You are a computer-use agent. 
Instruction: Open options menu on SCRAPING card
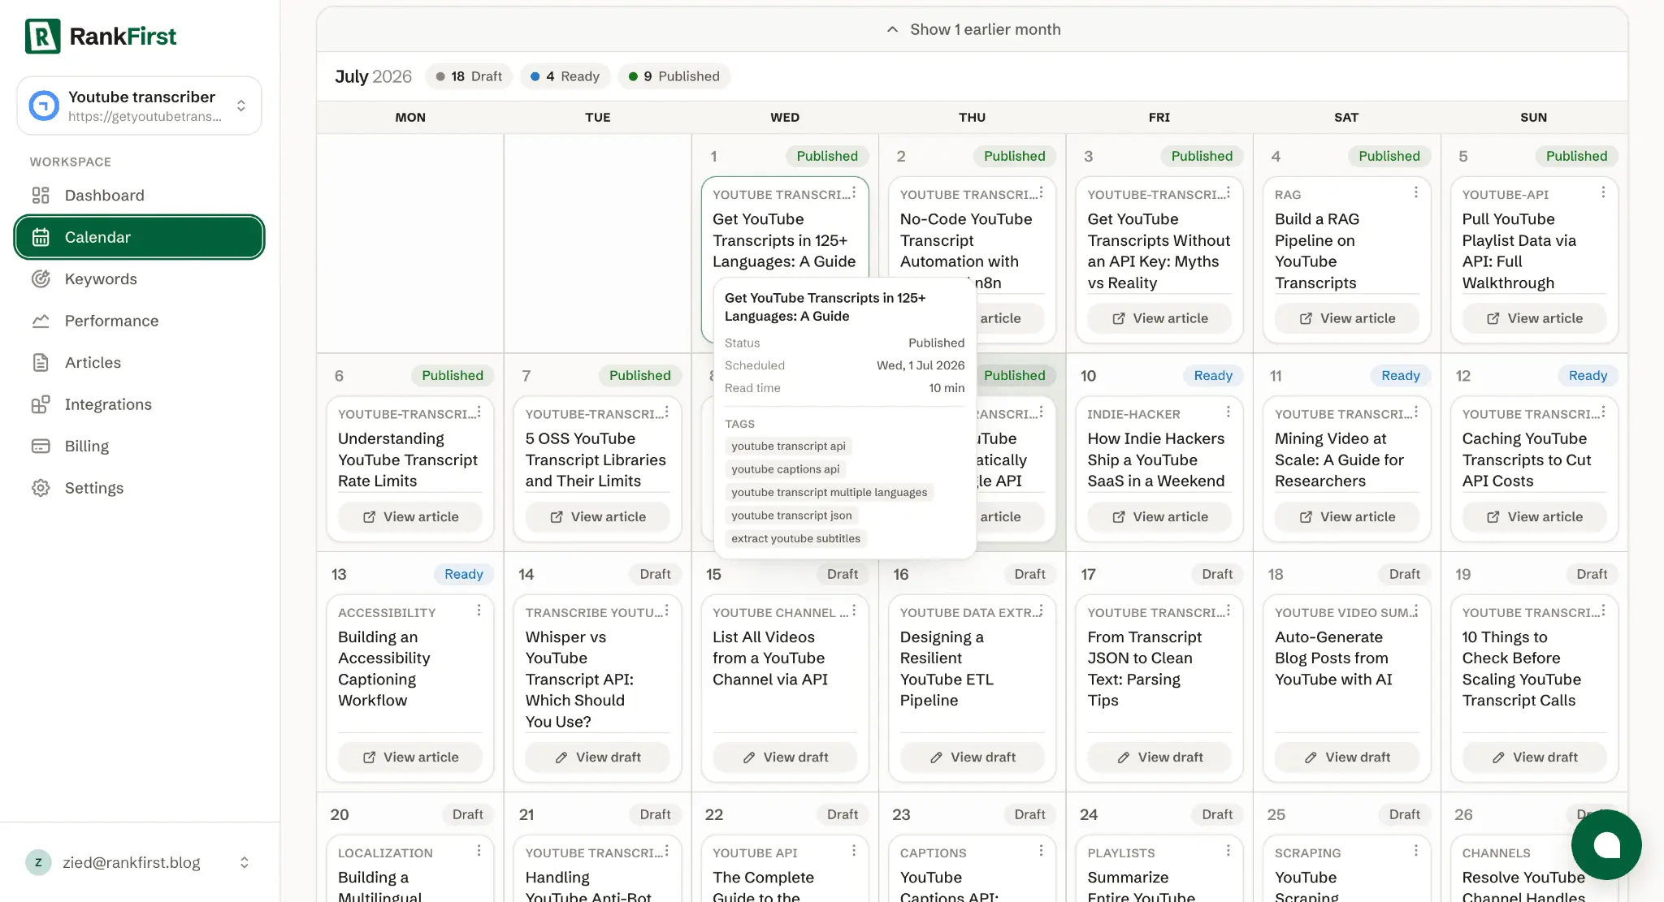pyautogui.click(x=1415, y=850)
